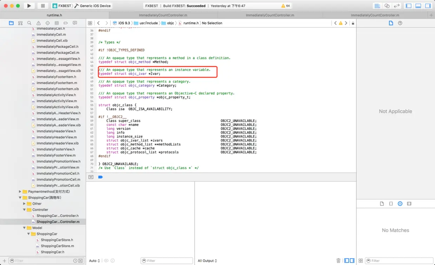Show the Media library
This screenshot has width=435, height=265.
point(409,203)
